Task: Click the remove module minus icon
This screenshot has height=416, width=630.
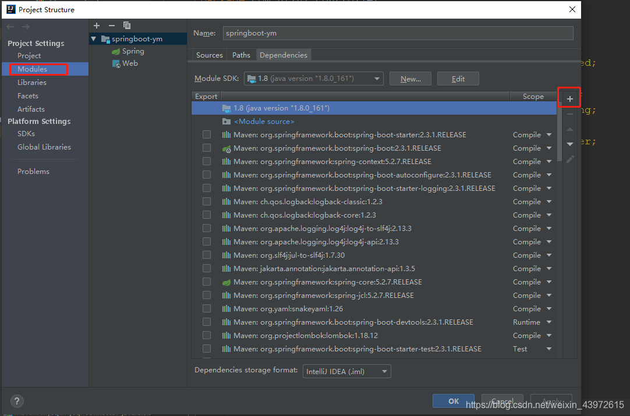Action: tap(112, 26)
